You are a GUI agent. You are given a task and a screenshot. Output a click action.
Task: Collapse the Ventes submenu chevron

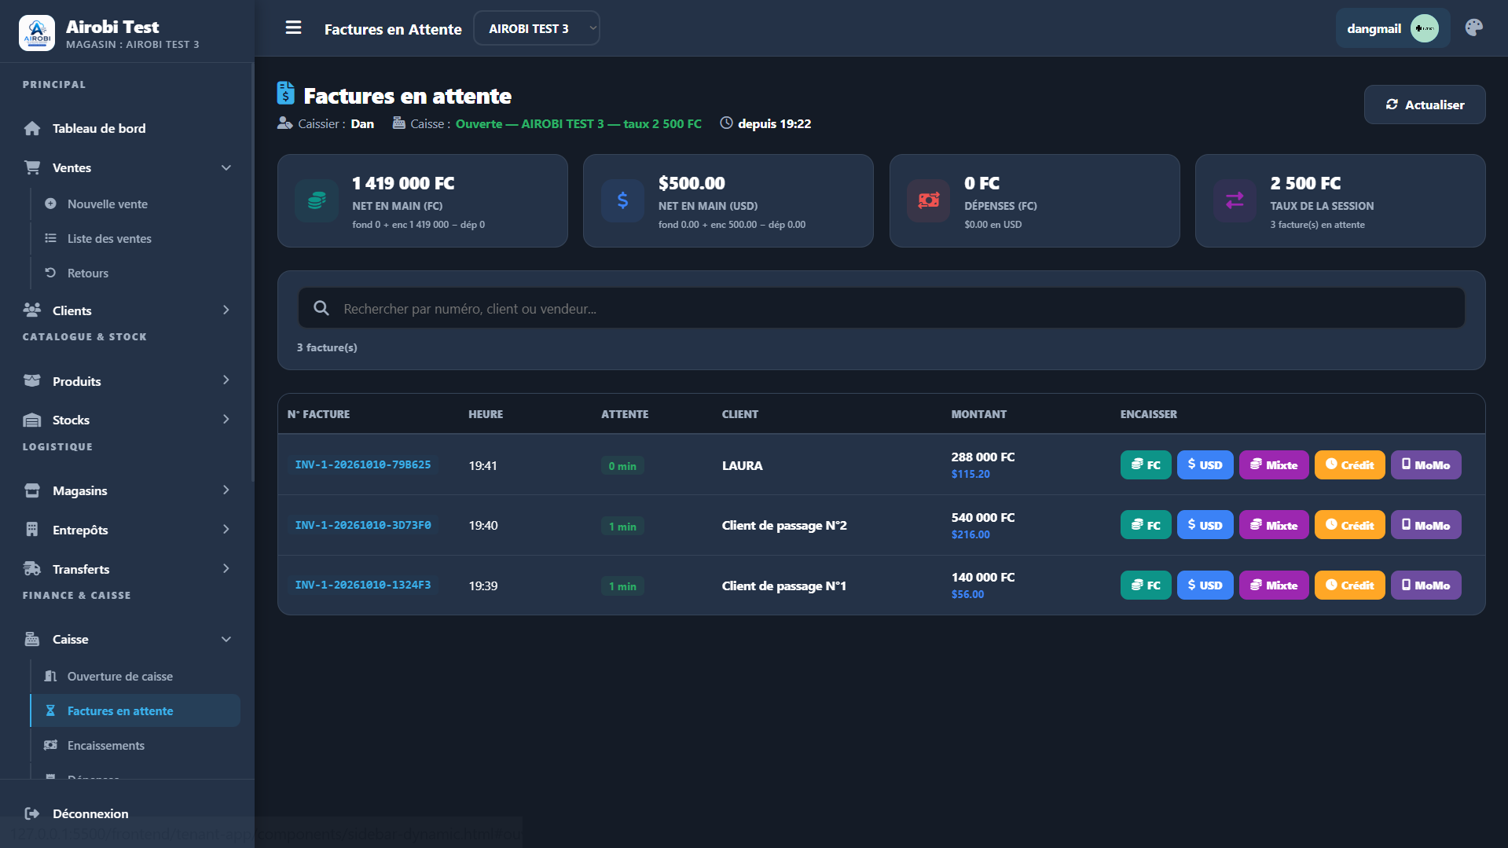coord(226,167)
